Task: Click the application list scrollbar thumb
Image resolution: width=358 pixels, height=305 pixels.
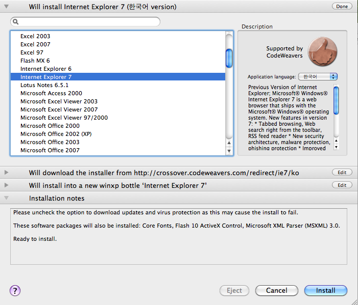Action: pos(229,58)
